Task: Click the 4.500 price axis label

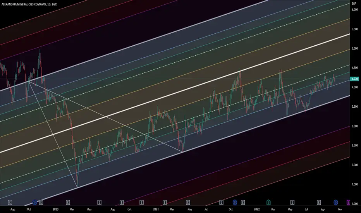Action: [x=354, y=68]
